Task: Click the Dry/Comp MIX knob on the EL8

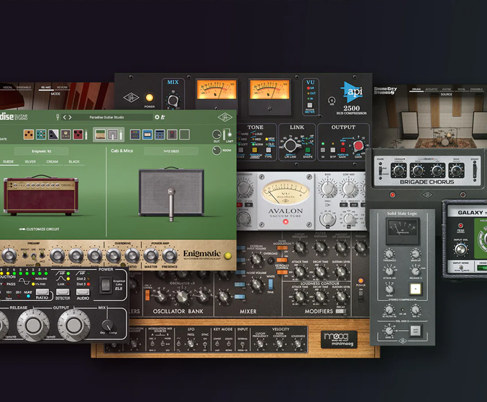Action: click(x=108, y=326)
